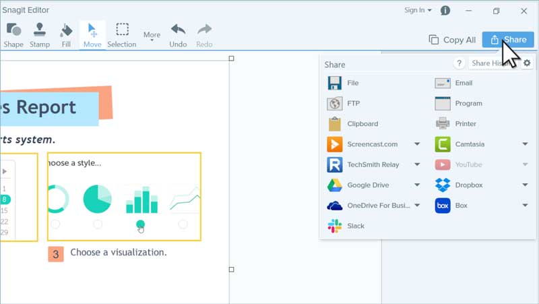
Task: Click the Copy All button
Action: (x=452, y=40)
